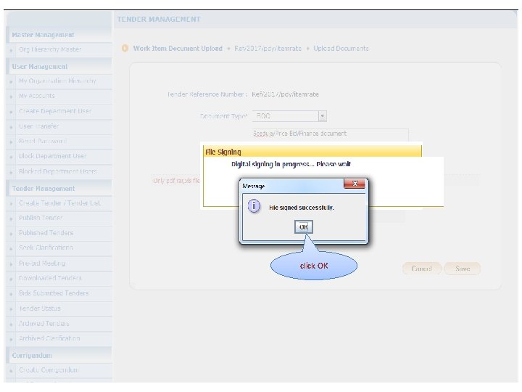Click OK in the Message dialog

pos(303,227)
